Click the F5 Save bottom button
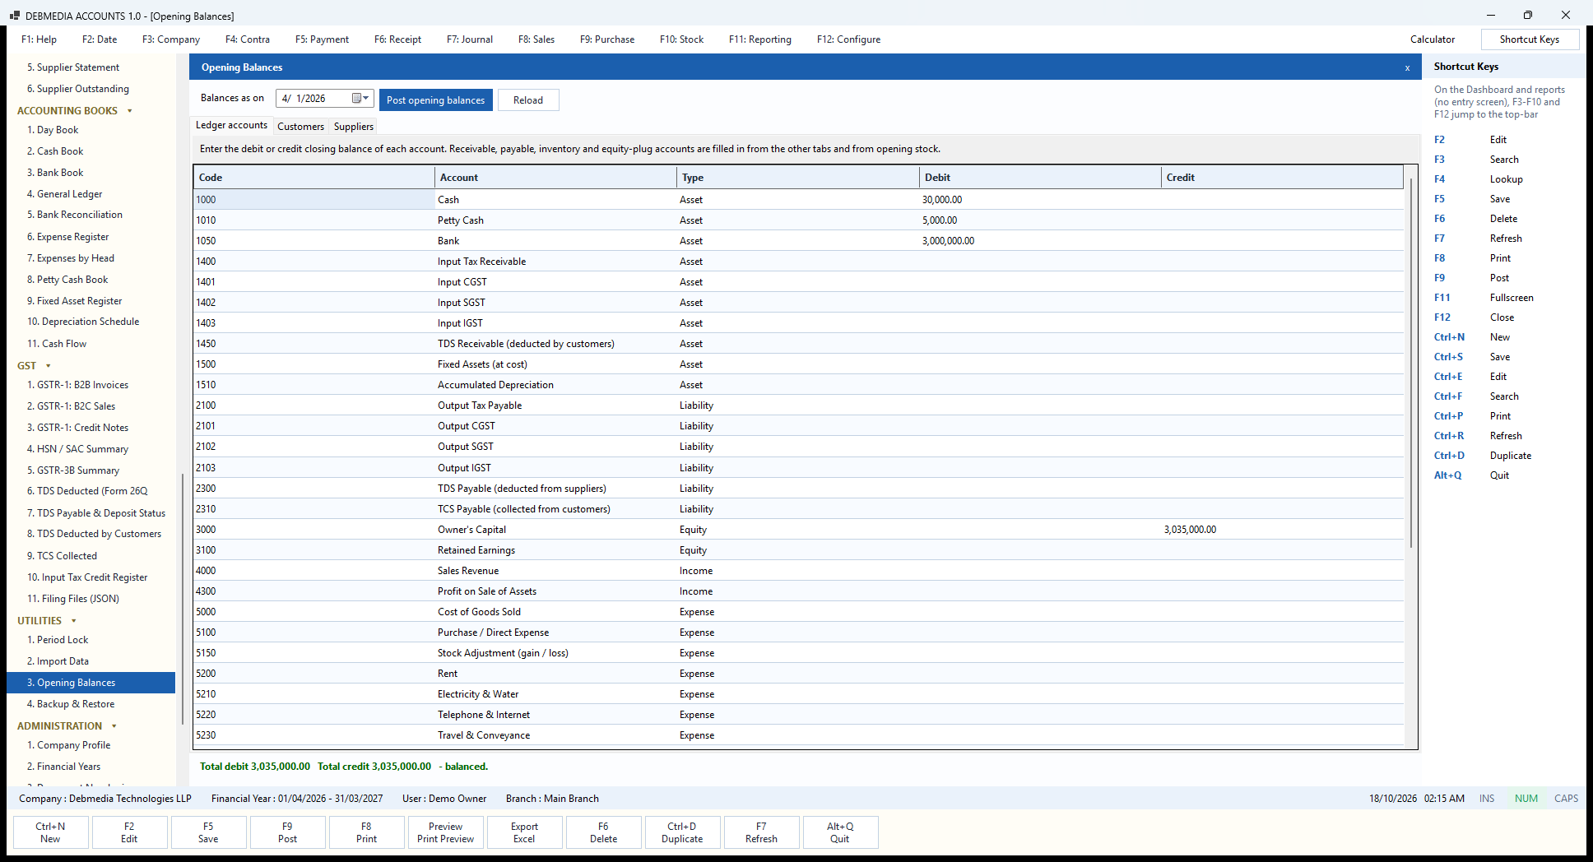The width and height of the screenshot is (1593, 862). point(208,832)
